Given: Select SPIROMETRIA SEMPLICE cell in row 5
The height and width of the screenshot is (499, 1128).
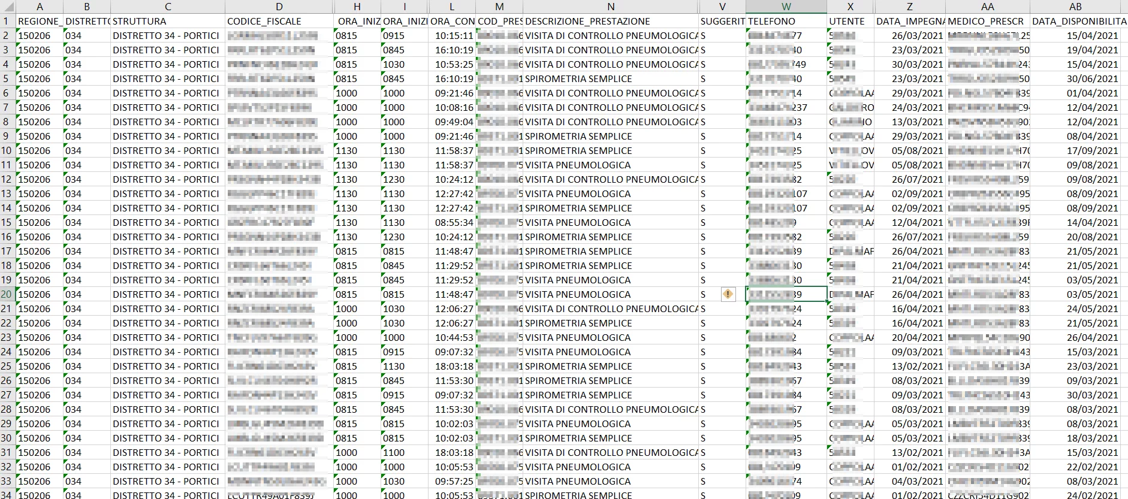Looking at the screenshot, I should 610,78.
